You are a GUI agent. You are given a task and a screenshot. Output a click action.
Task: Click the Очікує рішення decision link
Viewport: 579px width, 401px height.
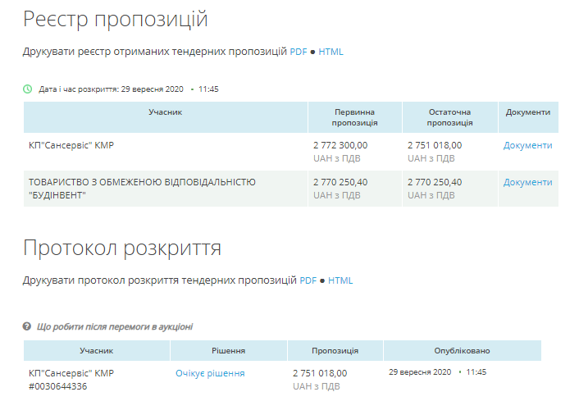210,373
